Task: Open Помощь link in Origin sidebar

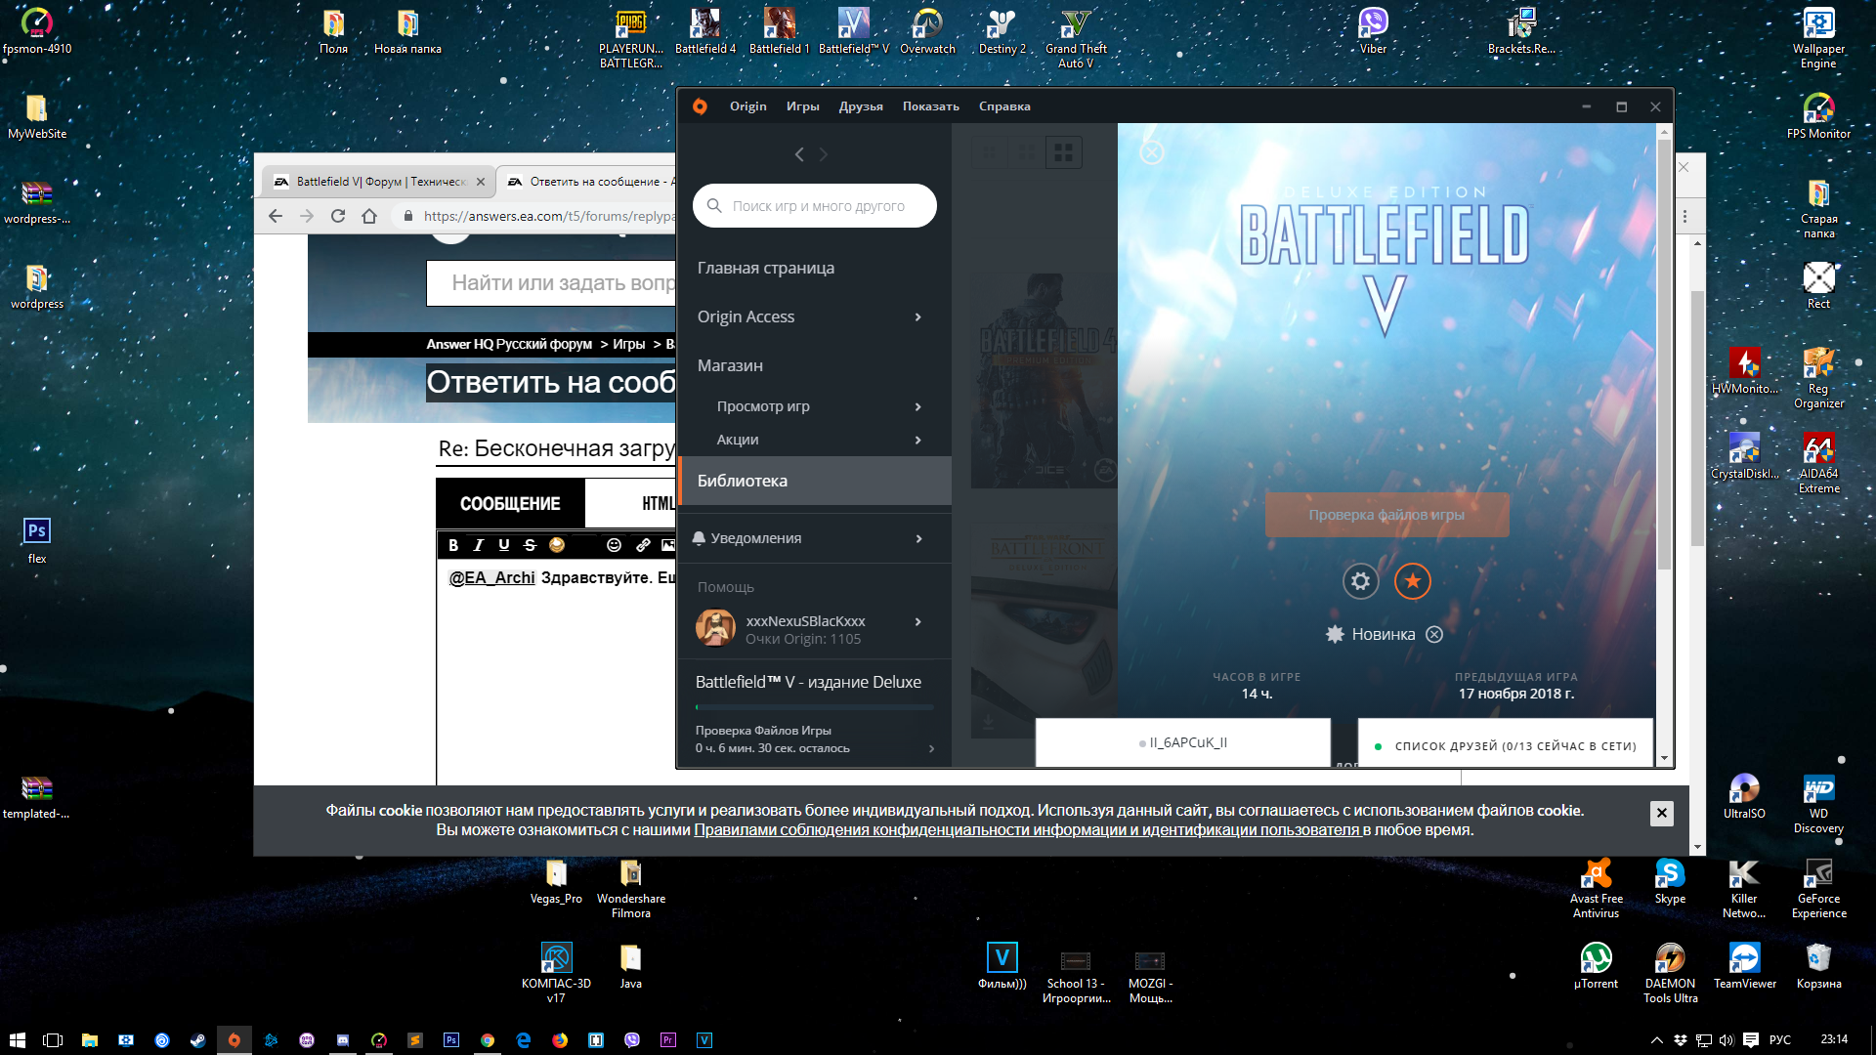Action: click(x=726, y=587)
